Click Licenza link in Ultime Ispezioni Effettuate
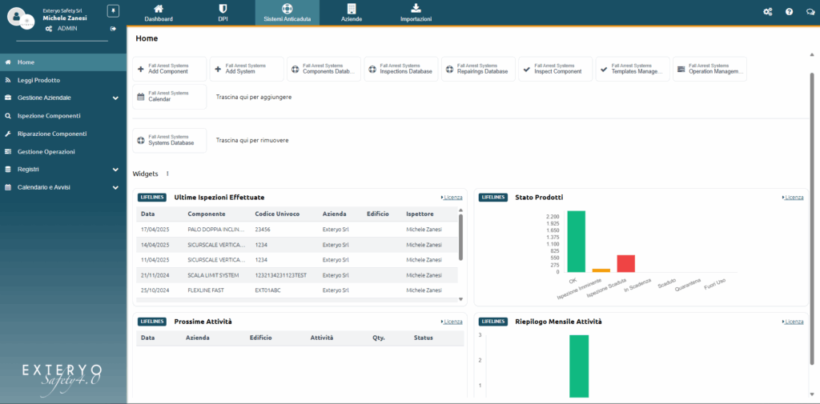 point(452,198)
